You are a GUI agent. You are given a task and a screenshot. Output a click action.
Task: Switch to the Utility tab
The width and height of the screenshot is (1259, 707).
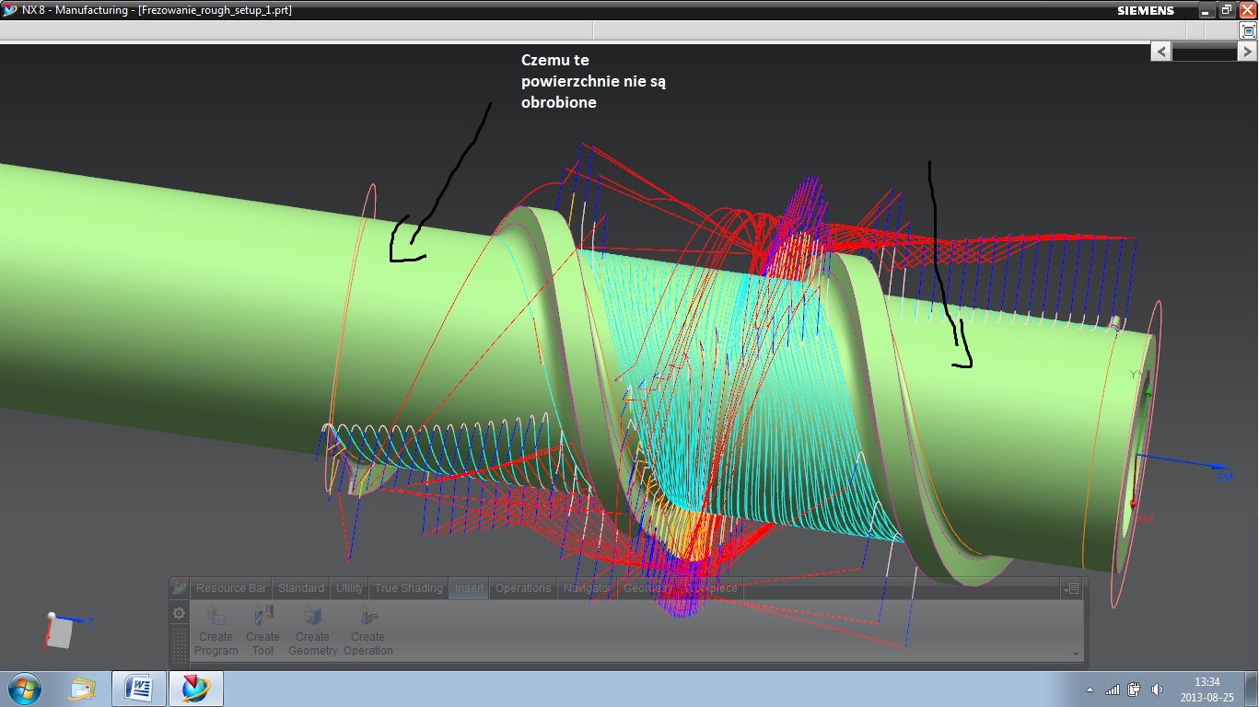350,588
